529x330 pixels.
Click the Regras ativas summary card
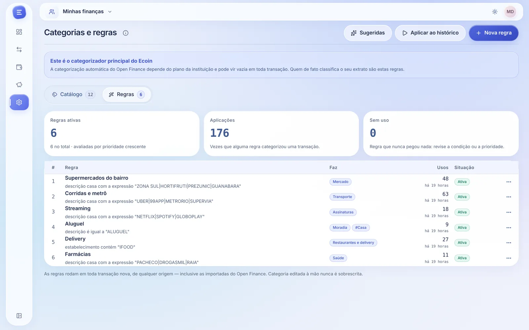122,134
